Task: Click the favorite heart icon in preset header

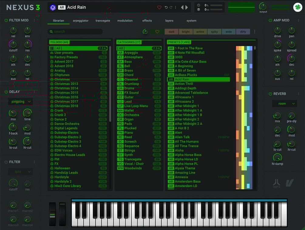Action: tap(159, 7)
